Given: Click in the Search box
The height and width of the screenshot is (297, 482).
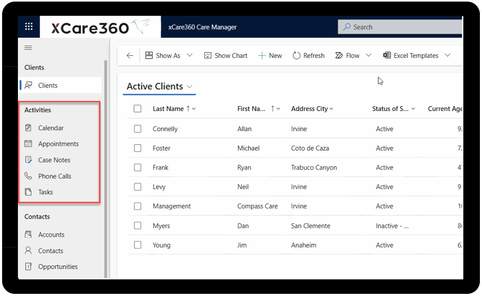Looking at the screenshot, I should pos(400,27).
